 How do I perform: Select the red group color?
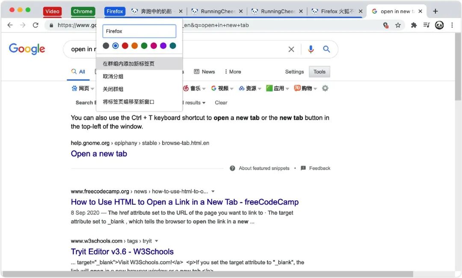(125, 46)
